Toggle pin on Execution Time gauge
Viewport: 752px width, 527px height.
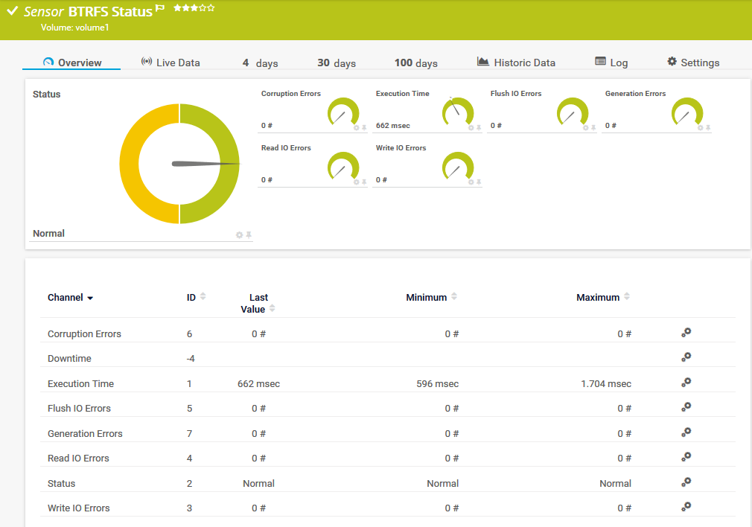(x=479, y=128)
